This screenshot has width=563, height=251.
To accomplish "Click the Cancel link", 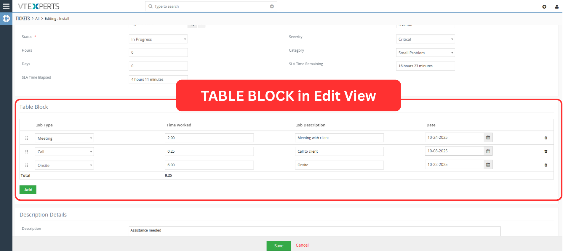I will coord(302,245).
